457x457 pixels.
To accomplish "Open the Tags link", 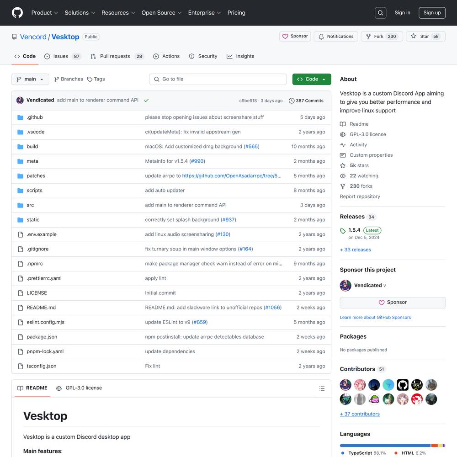I will pyautogui.click(x=96, y=79).
